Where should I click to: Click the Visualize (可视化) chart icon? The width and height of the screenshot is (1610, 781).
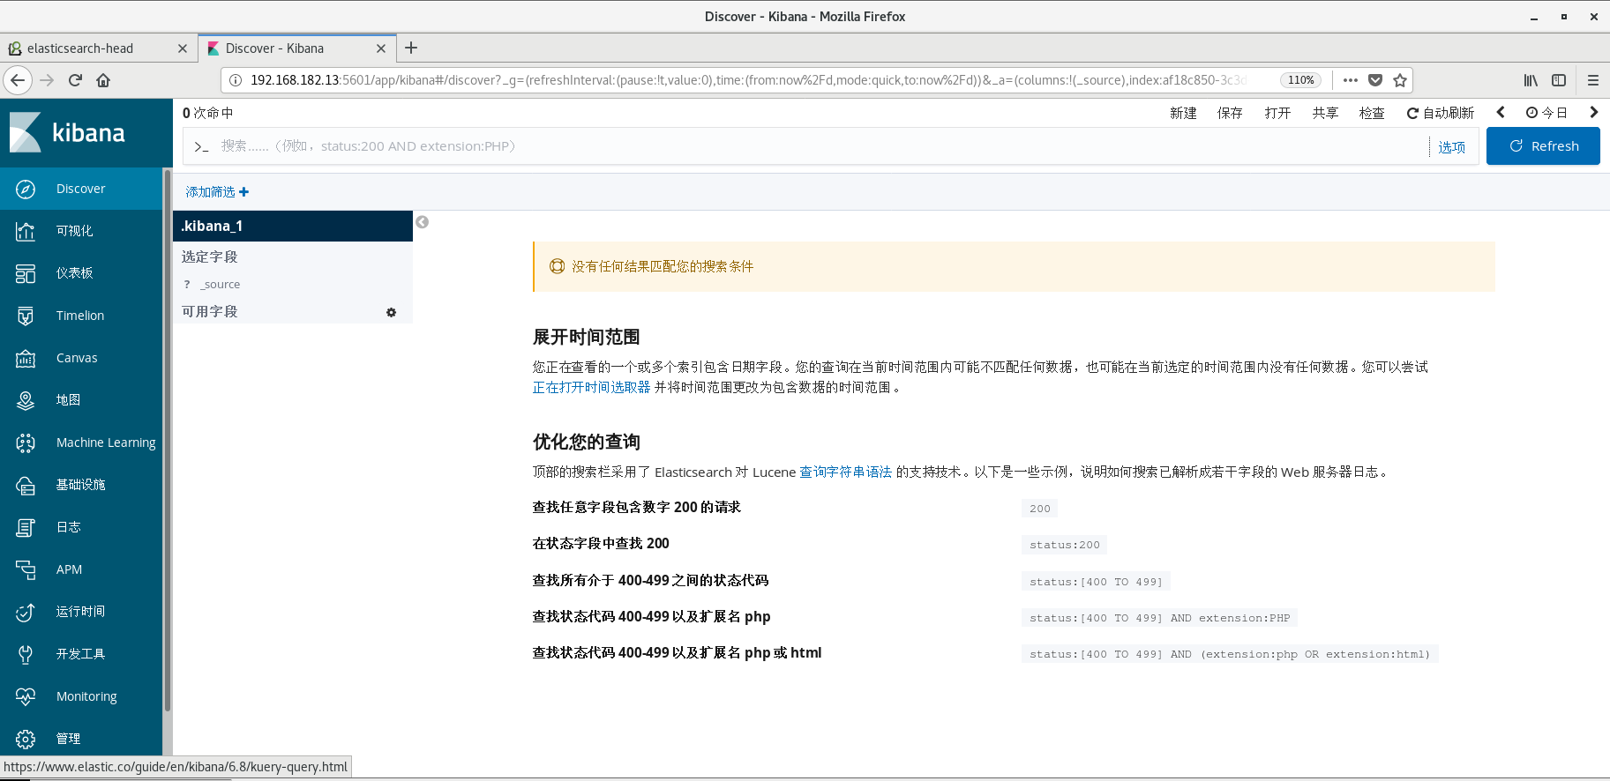coord(26,231)
